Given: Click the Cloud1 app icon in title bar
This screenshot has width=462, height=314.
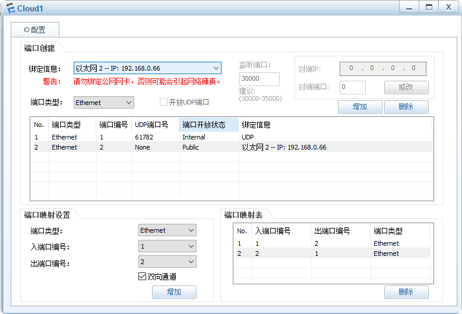Looking at the screenshot, I should click(10, 8).
